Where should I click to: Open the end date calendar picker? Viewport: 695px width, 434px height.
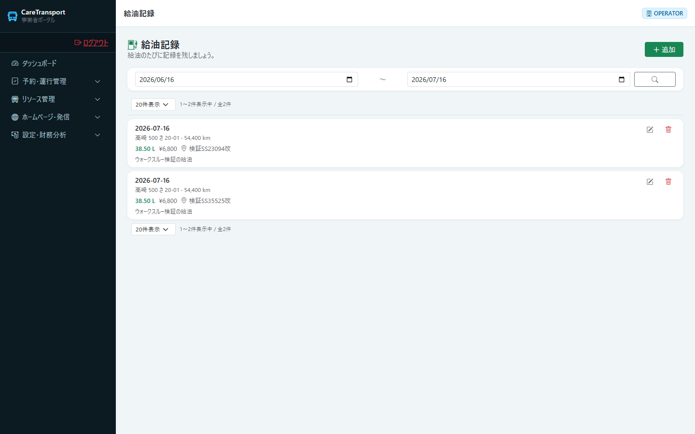click(x=622, y=80)
